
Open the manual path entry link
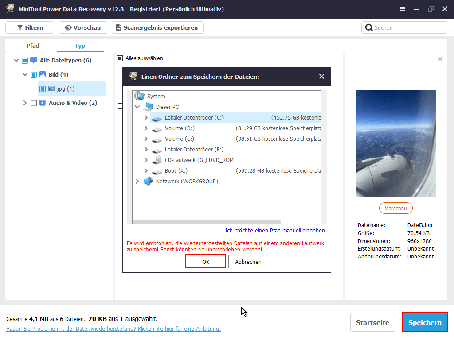click(276, 231)
